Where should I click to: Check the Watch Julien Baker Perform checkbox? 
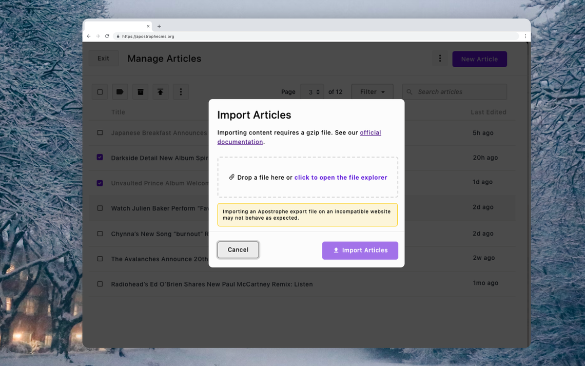[100, 208]
